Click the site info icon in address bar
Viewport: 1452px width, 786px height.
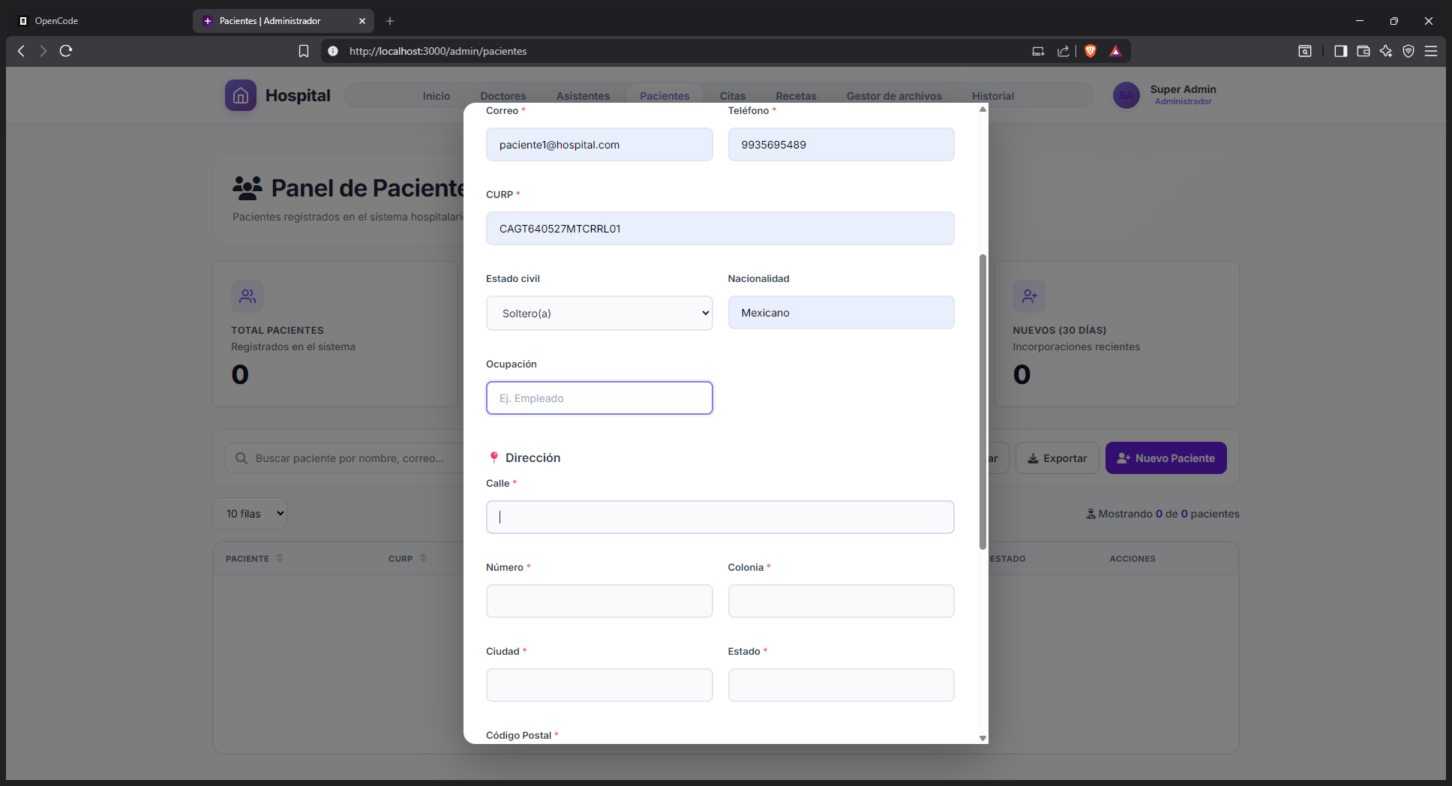(x=333, y=51)
